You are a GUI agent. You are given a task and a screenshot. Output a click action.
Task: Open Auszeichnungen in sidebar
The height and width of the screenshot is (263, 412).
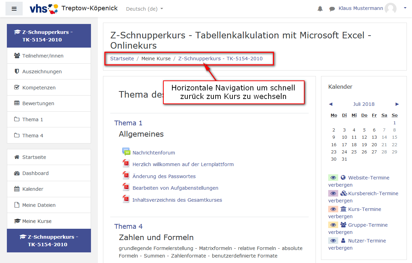tap(49, 72)
